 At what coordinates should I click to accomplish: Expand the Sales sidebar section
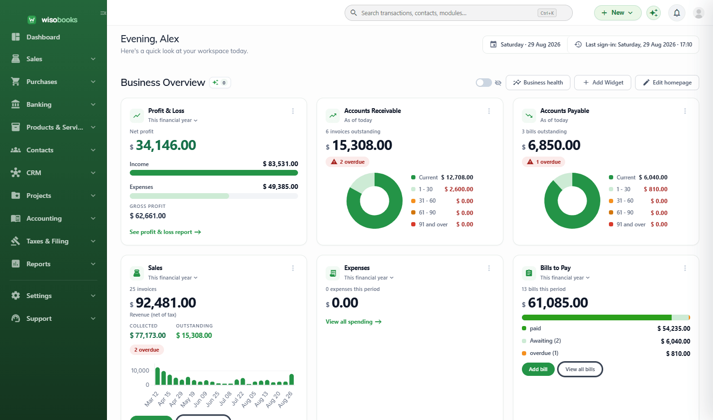coord(93,59)
